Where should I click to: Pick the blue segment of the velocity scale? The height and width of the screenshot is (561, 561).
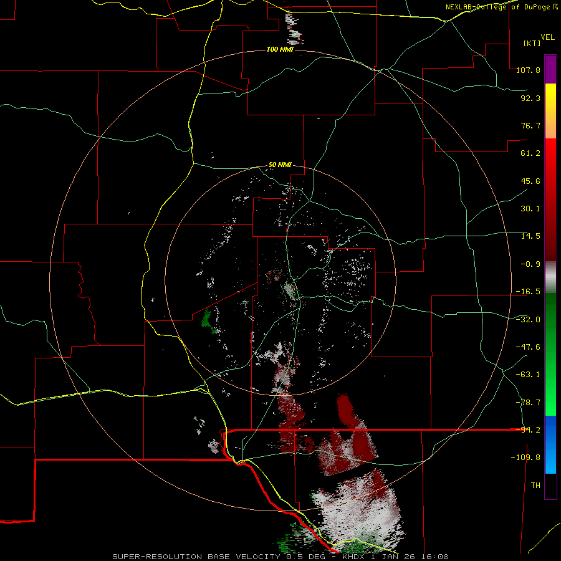[x=550, y=444]
